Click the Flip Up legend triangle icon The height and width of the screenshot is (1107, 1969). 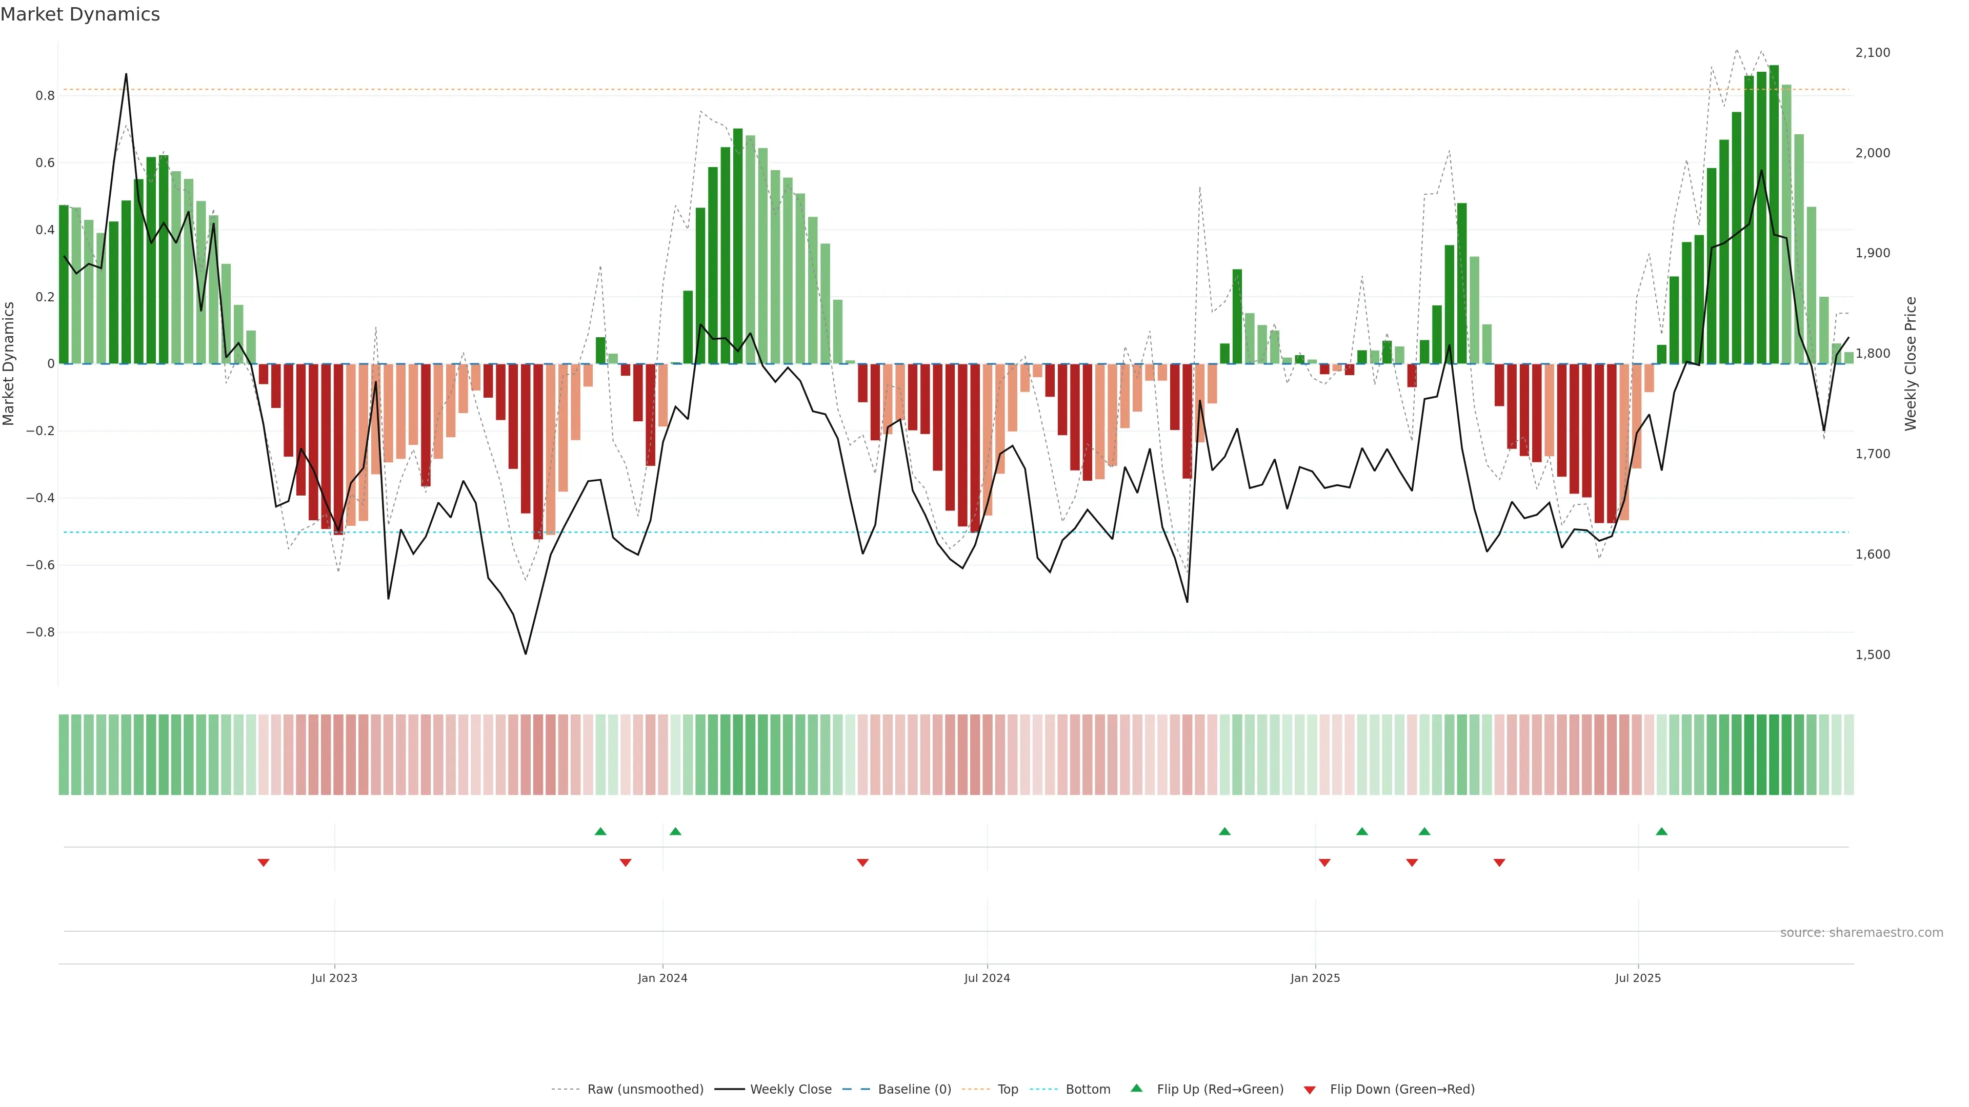tap(1137, 1088)
